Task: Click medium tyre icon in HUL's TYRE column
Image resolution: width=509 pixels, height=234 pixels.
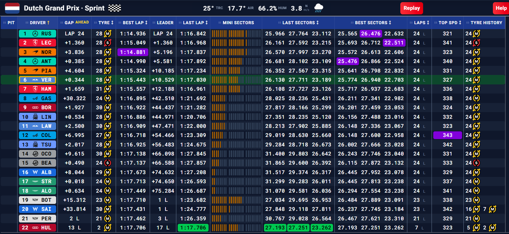Action: pyautogui.click(x=108, y=228)
